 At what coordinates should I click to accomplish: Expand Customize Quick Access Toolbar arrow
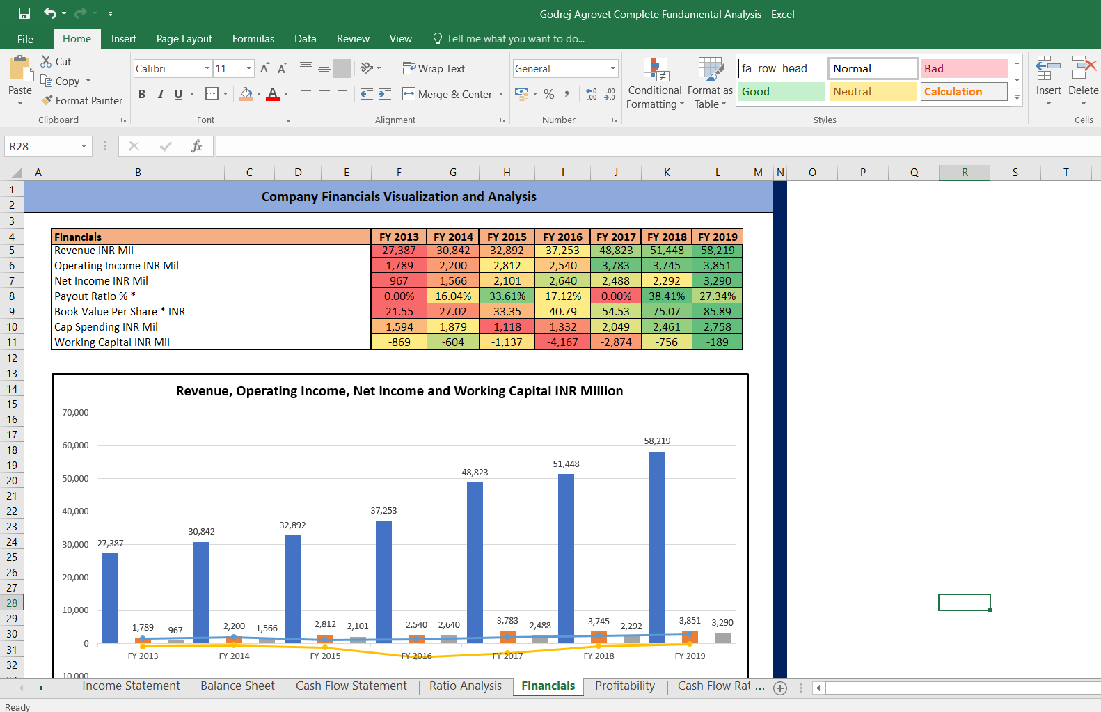click(110, 14)
